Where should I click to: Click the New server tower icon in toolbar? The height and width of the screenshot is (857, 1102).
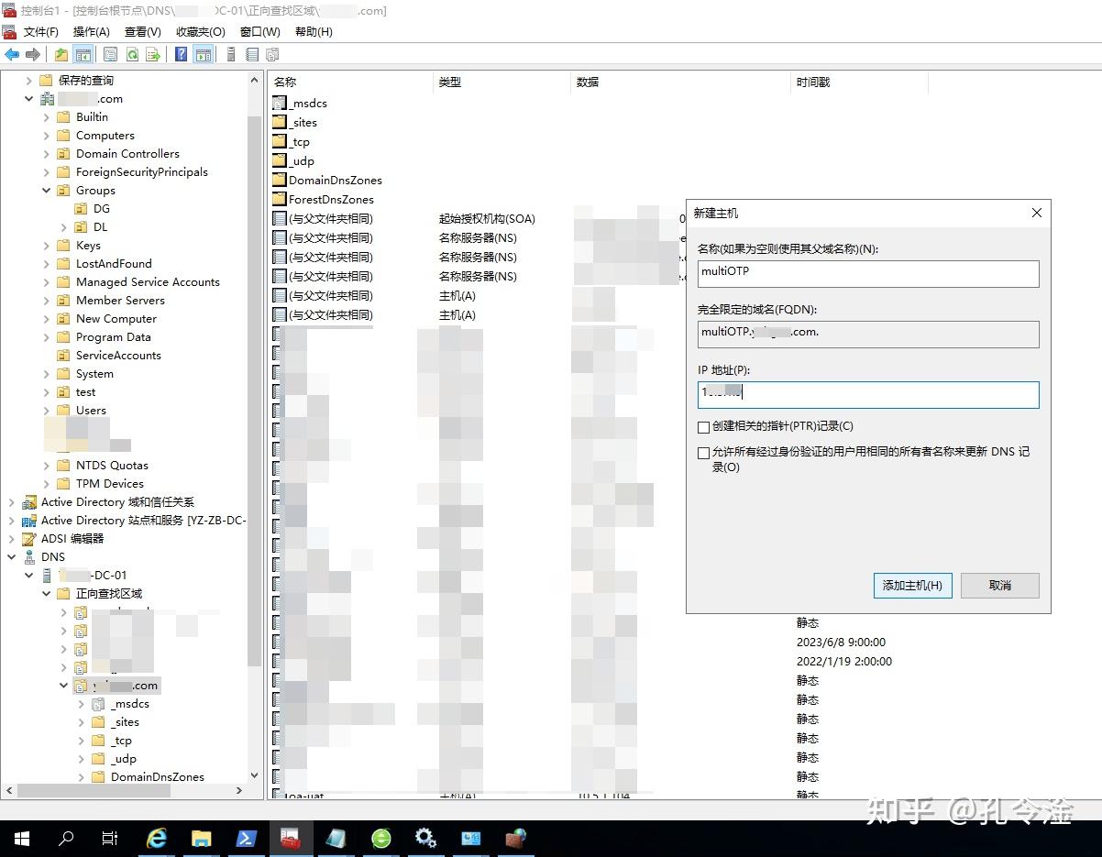[231, 55]
